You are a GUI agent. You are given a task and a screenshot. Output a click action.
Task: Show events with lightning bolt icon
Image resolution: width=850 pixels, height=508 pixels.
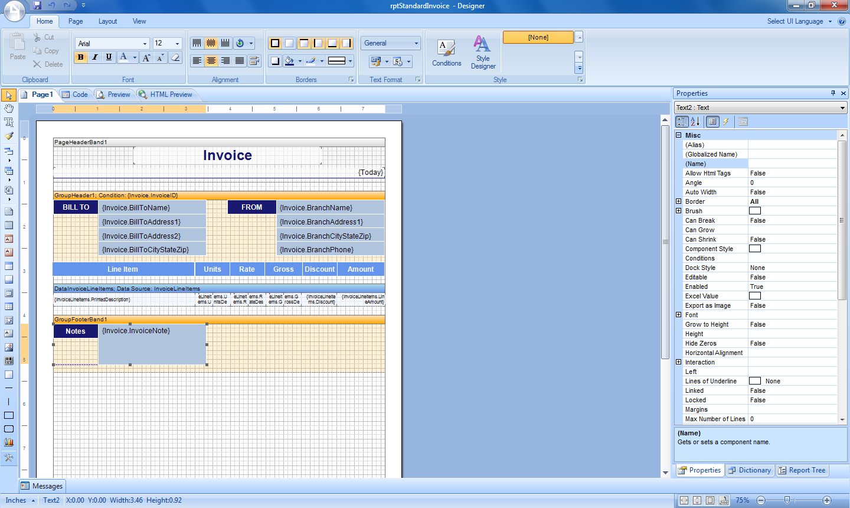point(726,122)
